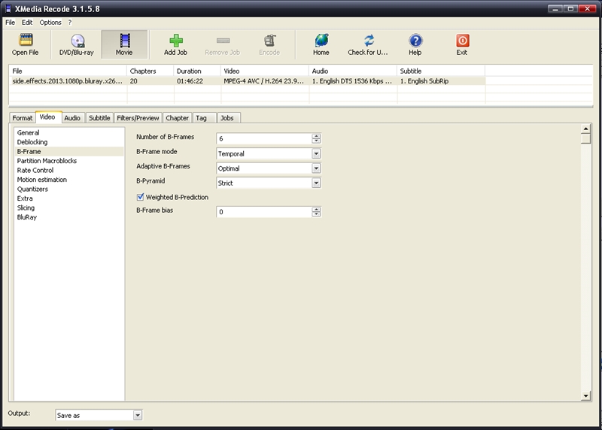Open the ? menu
The width and height of the screenshot is (602, 430).
70,23
